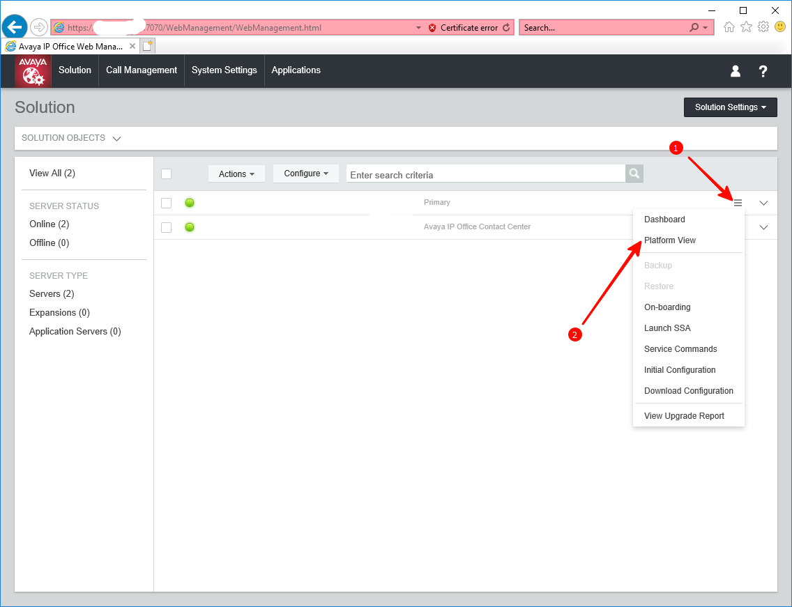Open the Actions dropdown
This screenshot has width=792, height=607.
pos(236,174)
